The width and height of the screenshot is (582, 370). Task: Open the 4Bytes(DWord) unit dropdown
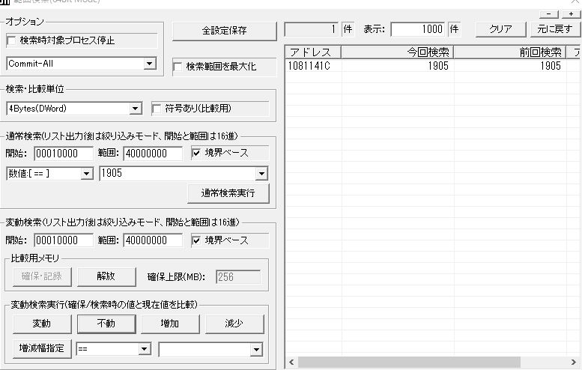pyautogui.click(x=135, y=109)
